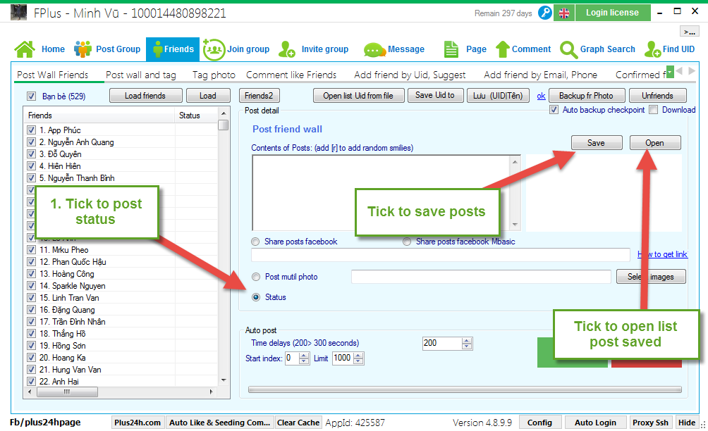Screen dimensions: 708x431
Task: Decrease the time delay with down arrow
Action: tap(467, 346)
